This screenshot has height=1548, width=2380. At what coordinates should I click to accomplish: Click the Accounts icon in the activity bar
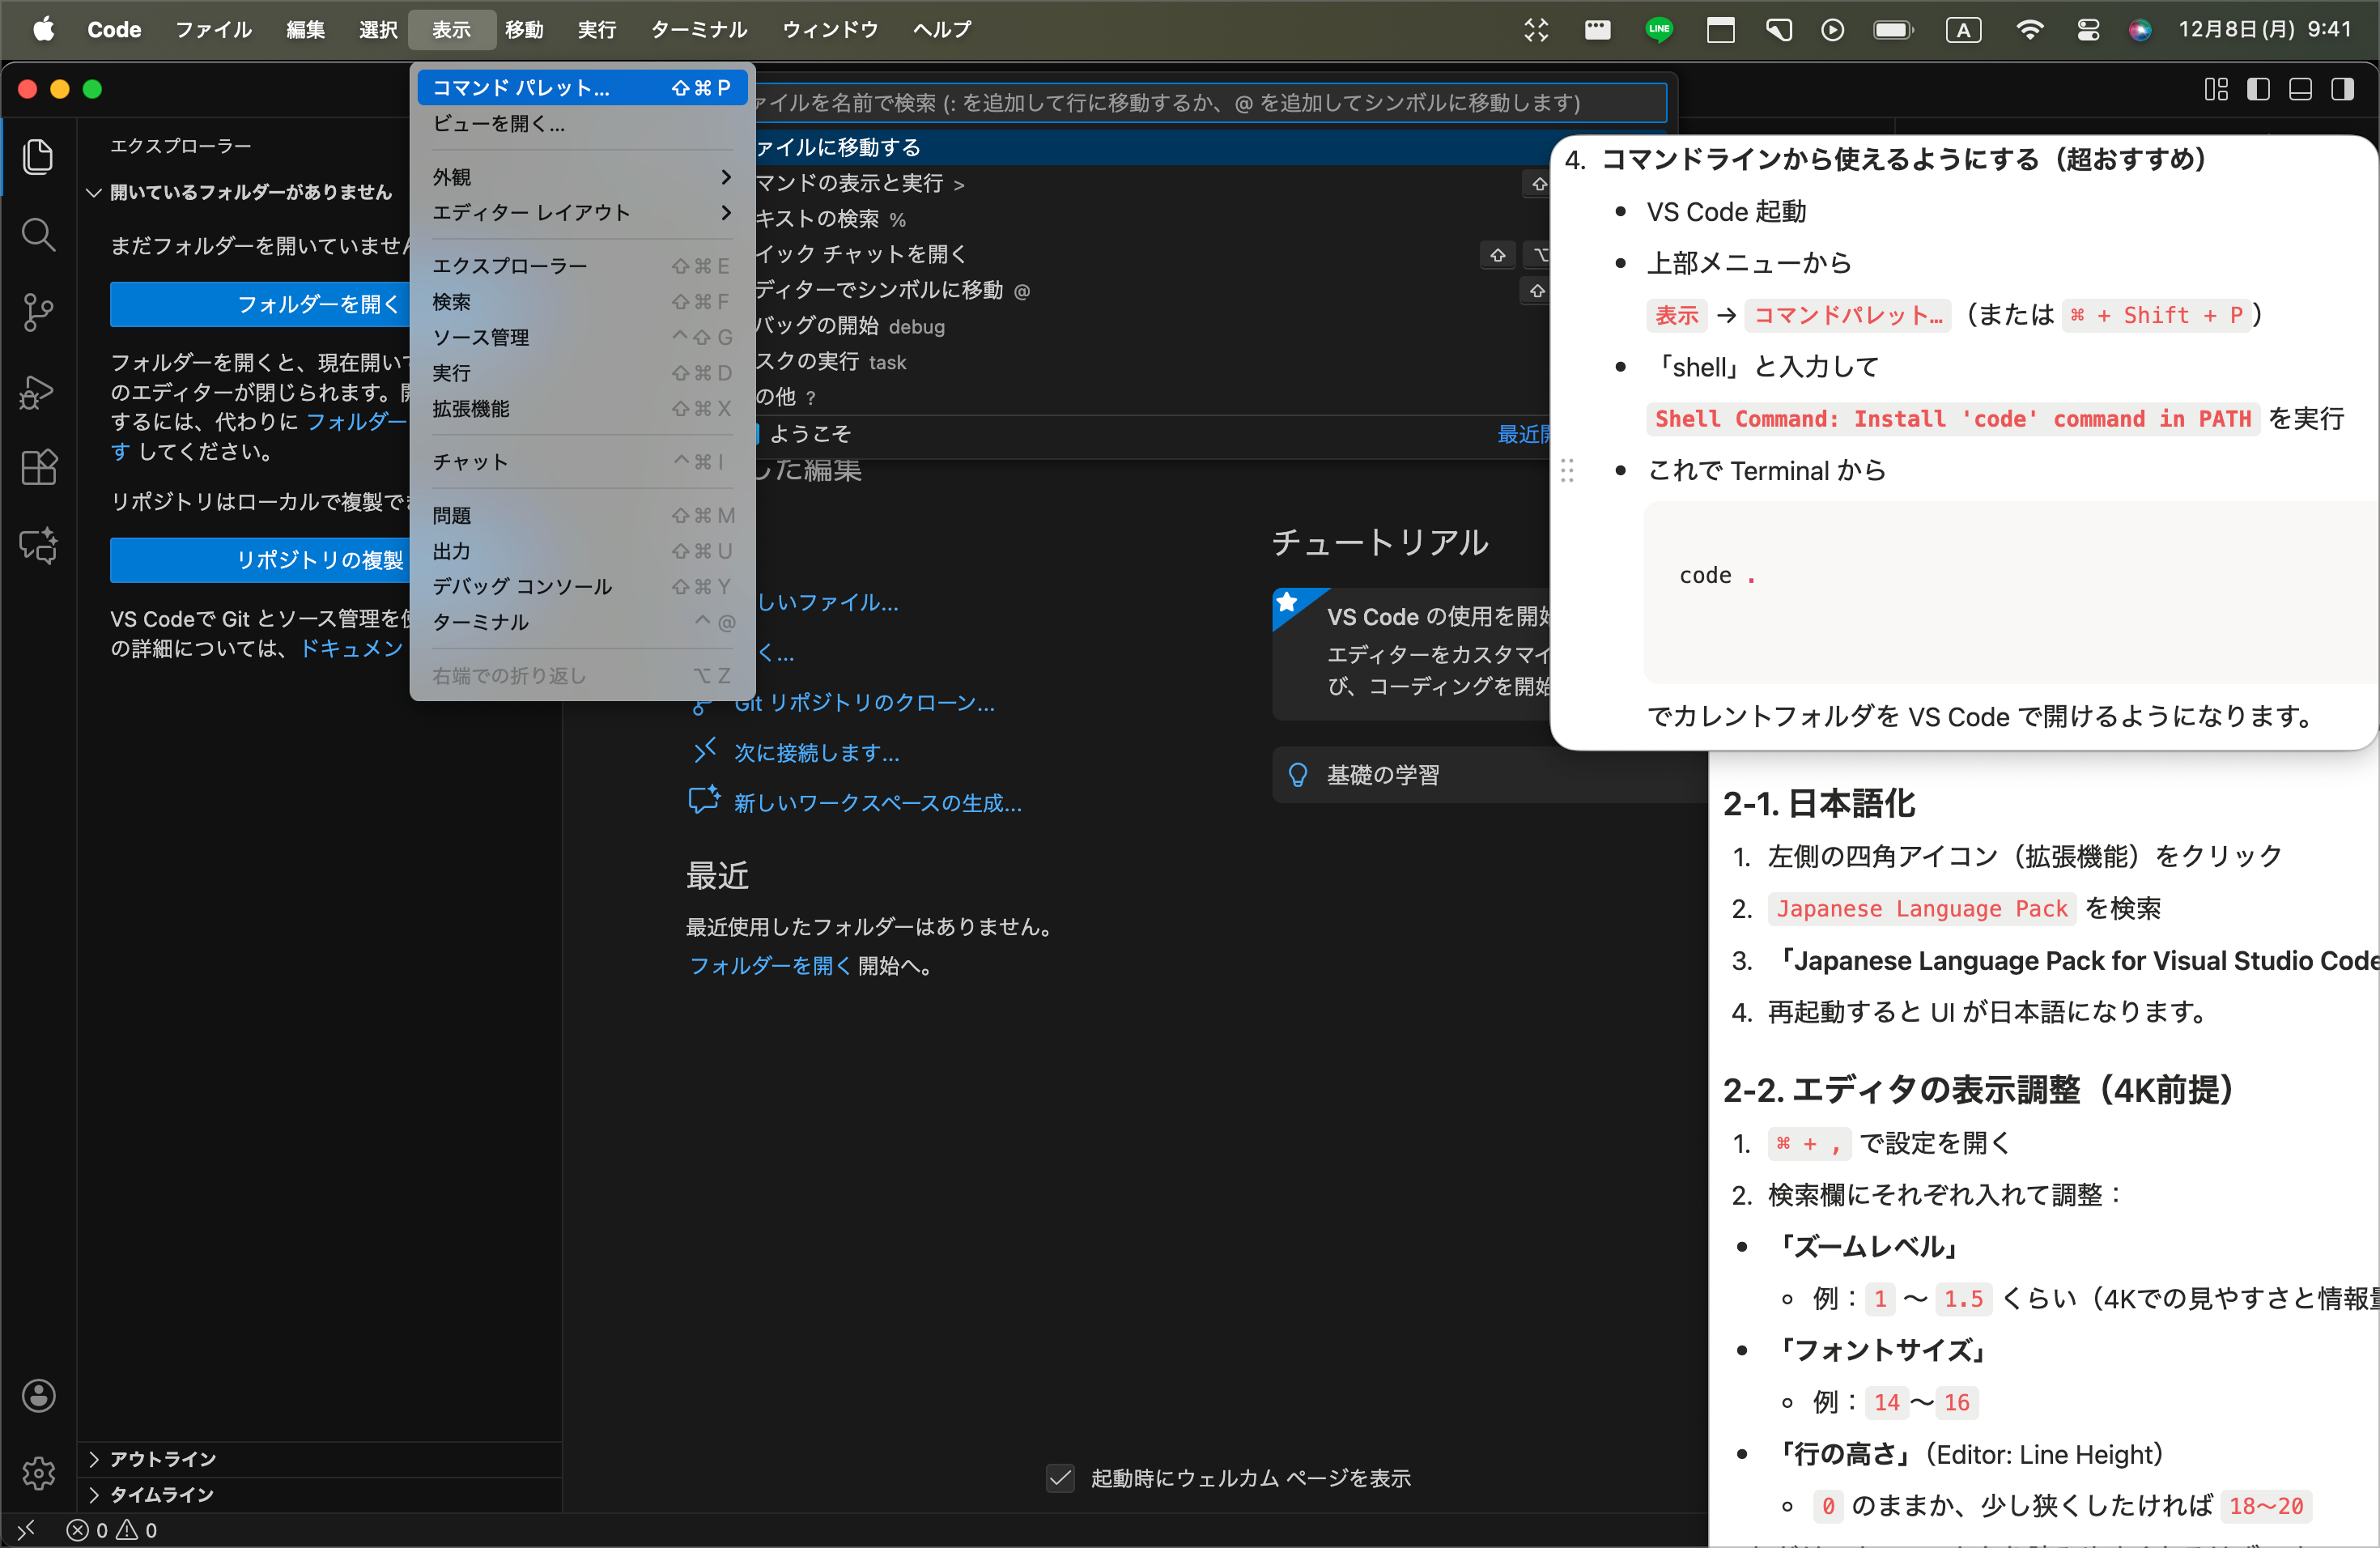pyautogui.click(x=38, y=1396)
